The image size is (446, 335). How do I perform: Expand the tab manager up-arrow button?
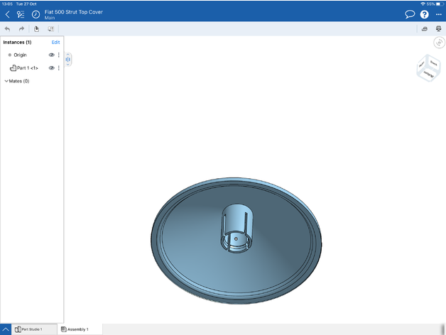6,329
